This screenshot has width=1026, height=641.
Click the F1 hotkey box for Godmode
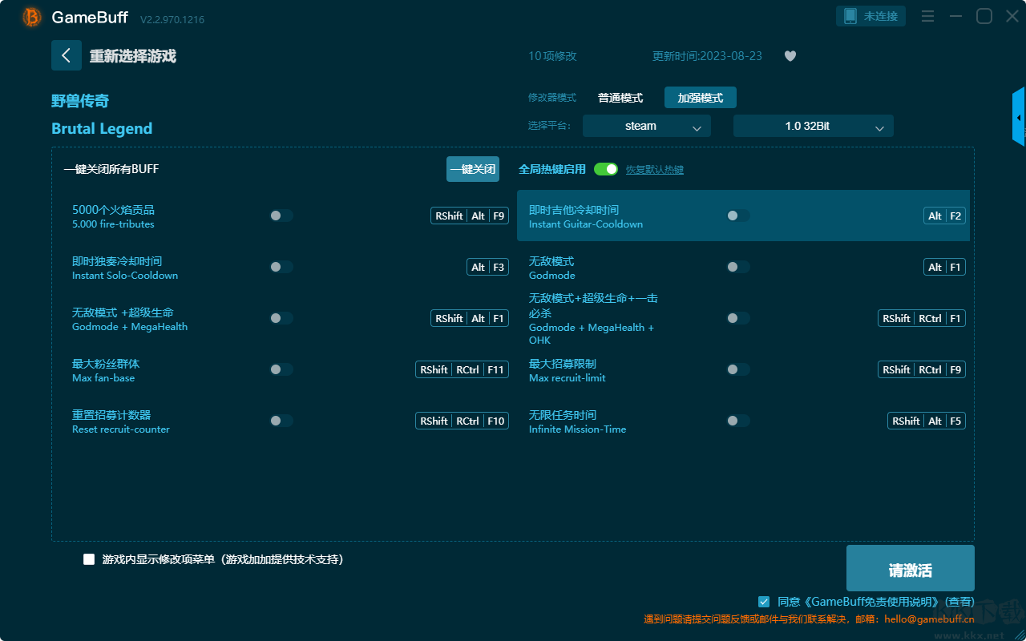click(955, 267)
